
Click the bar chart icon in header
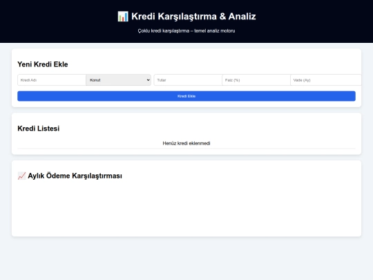pyautogui.click(x=123, y=17)
